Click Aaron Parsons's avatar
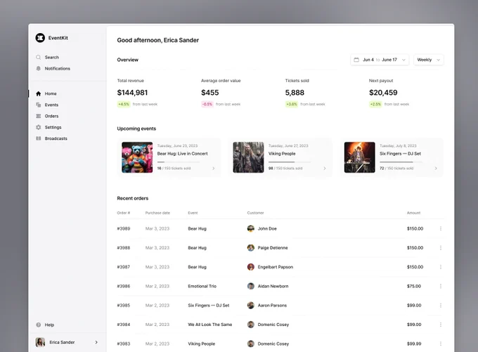478x352 pixels. 250,306
